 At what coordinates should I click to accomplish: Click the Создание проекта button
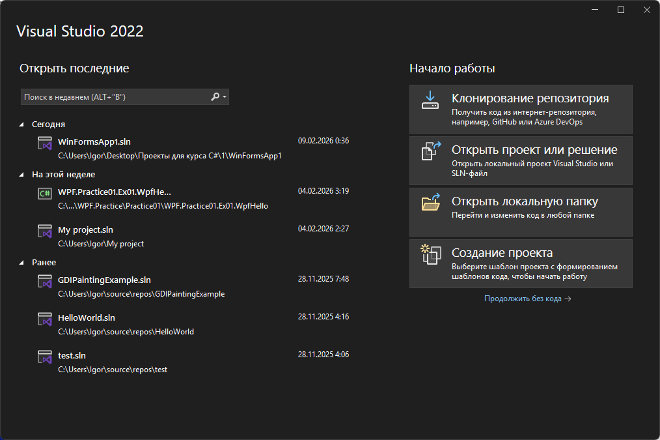coord(521,264)
